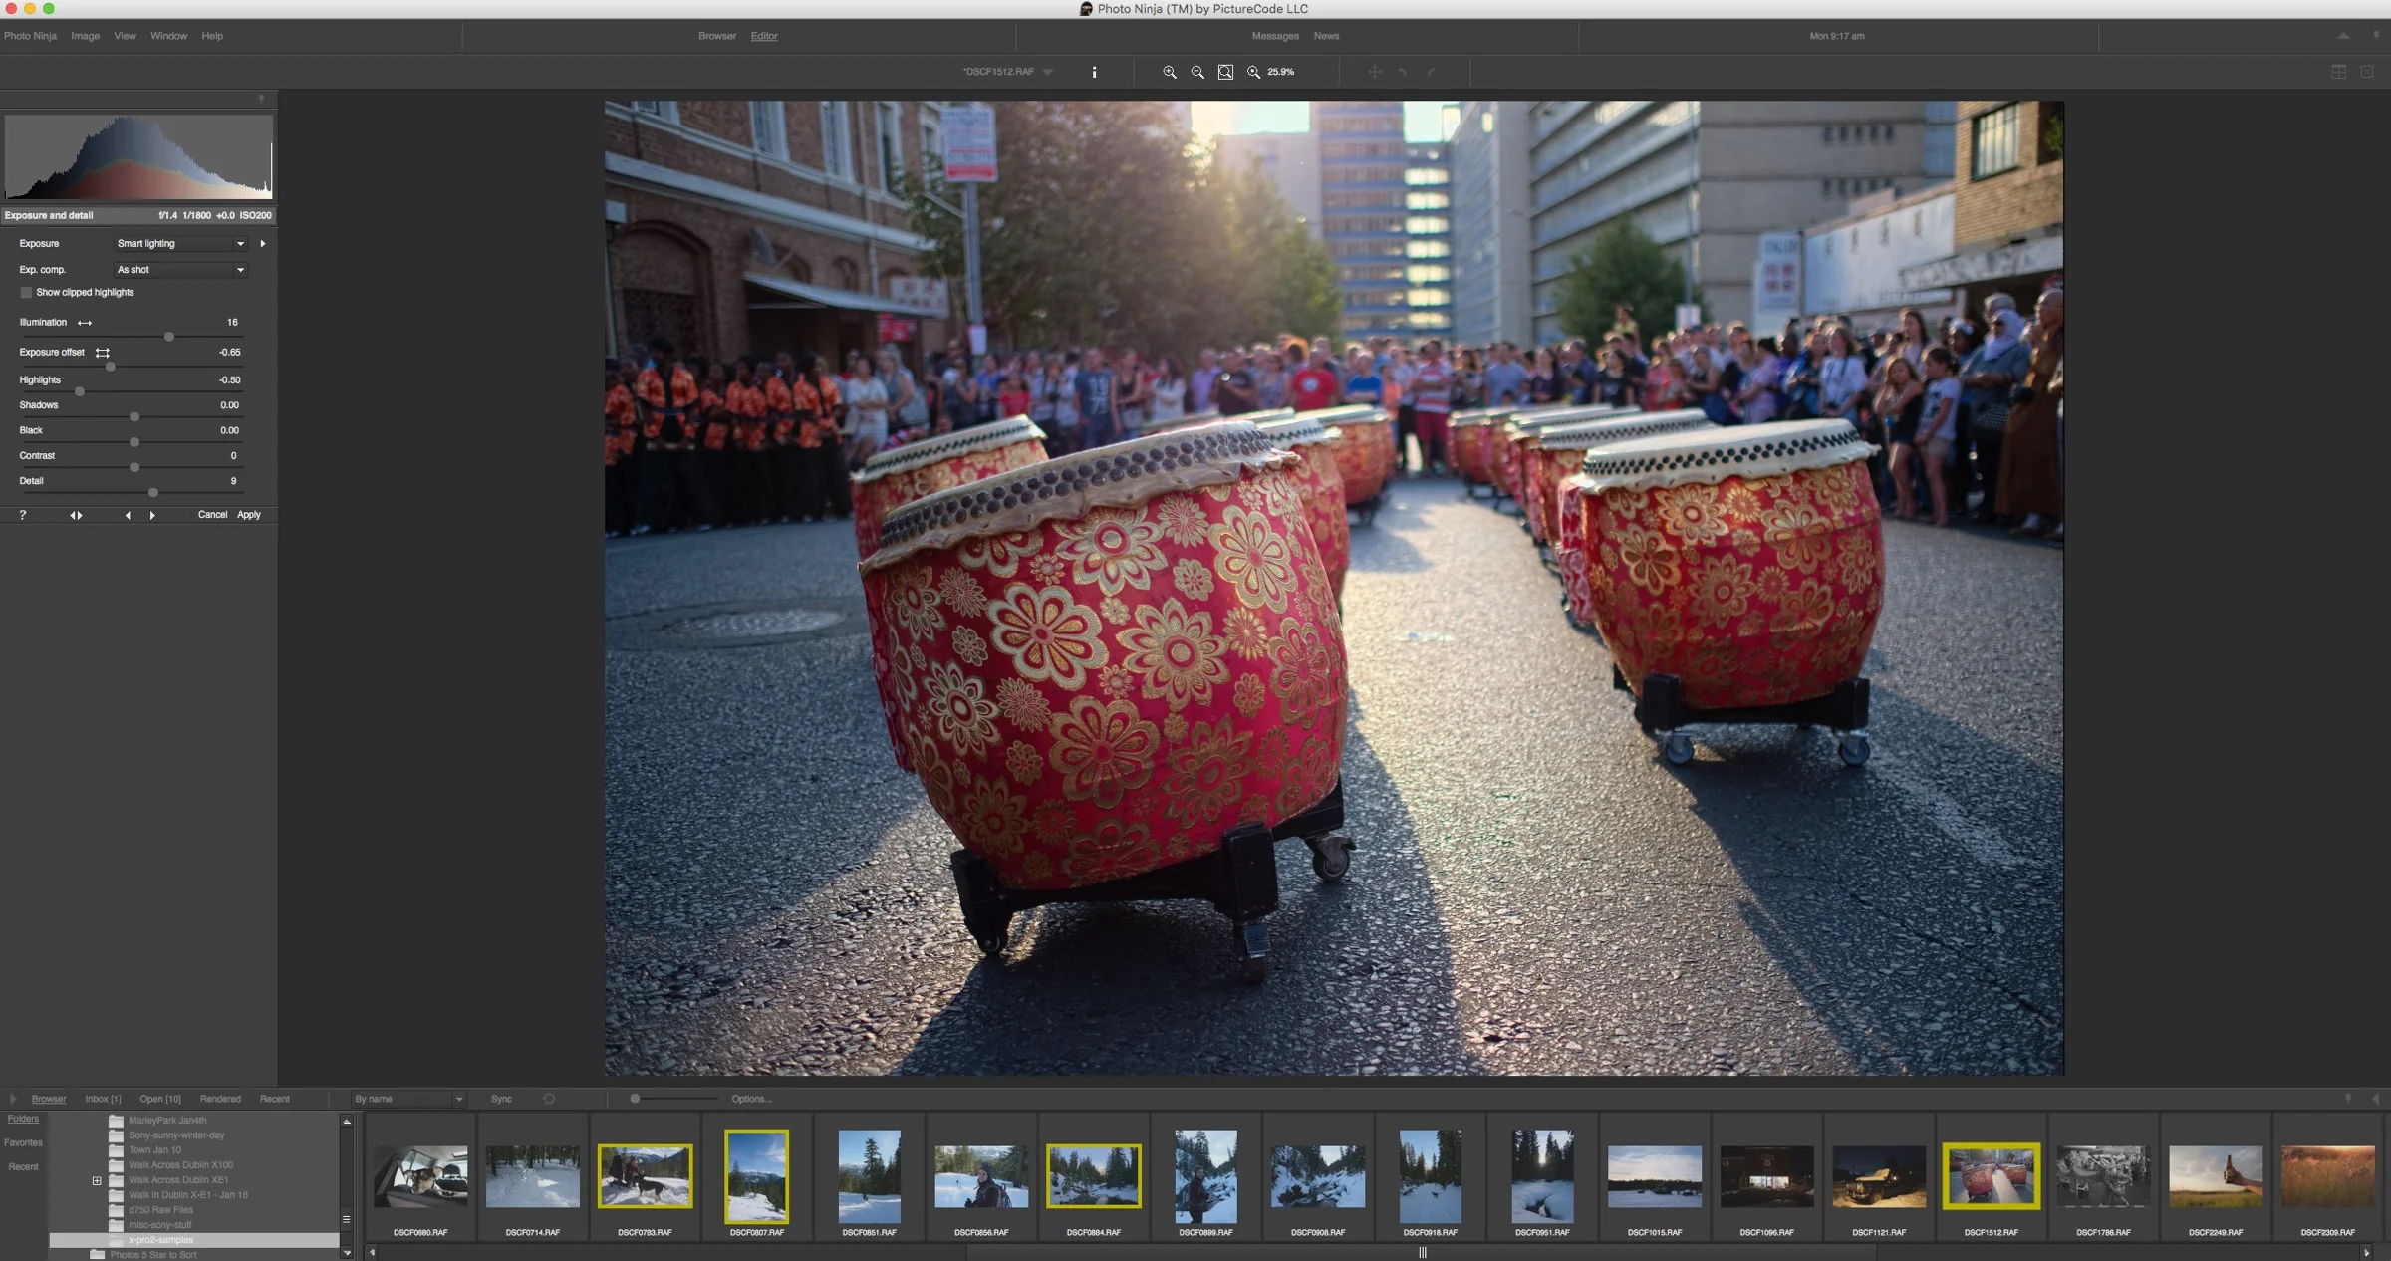2391x1261 pixels.
Task: Redo using the right curved arrow icon
Action: pos(1431,72)
